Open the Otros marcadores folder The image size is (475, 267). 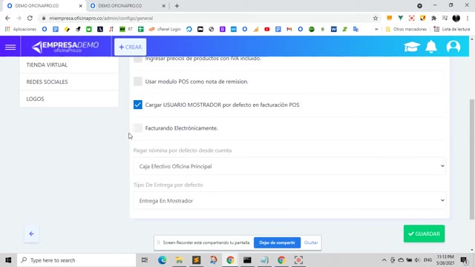point(406,30)
